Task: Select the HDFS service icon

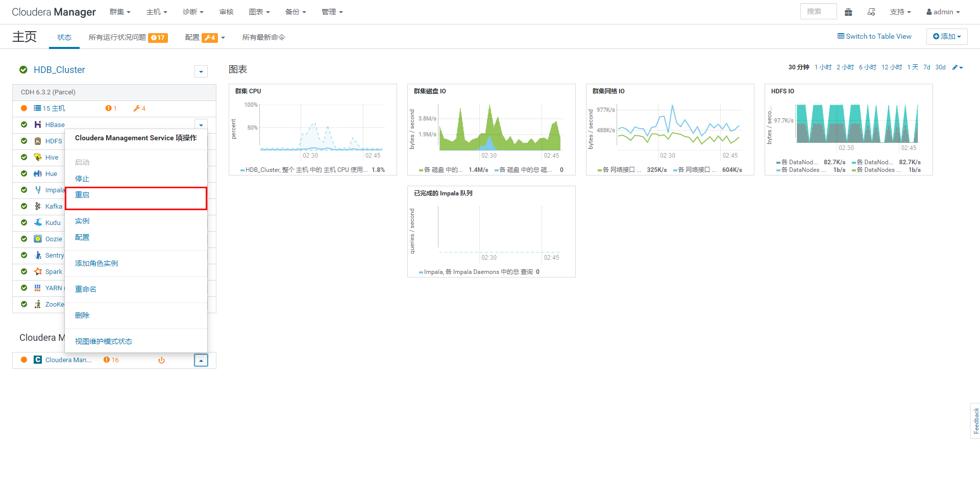Action: (x=38, y=141)
